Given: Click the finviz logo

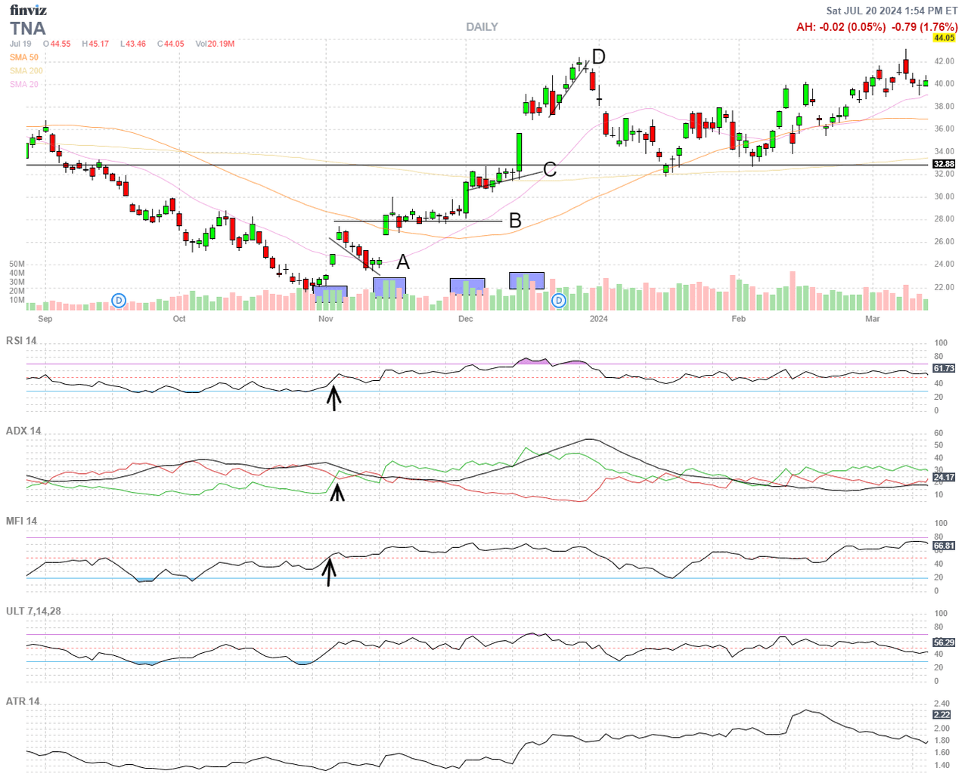Looking at the screenshot, I should click(x=28, y=10).
